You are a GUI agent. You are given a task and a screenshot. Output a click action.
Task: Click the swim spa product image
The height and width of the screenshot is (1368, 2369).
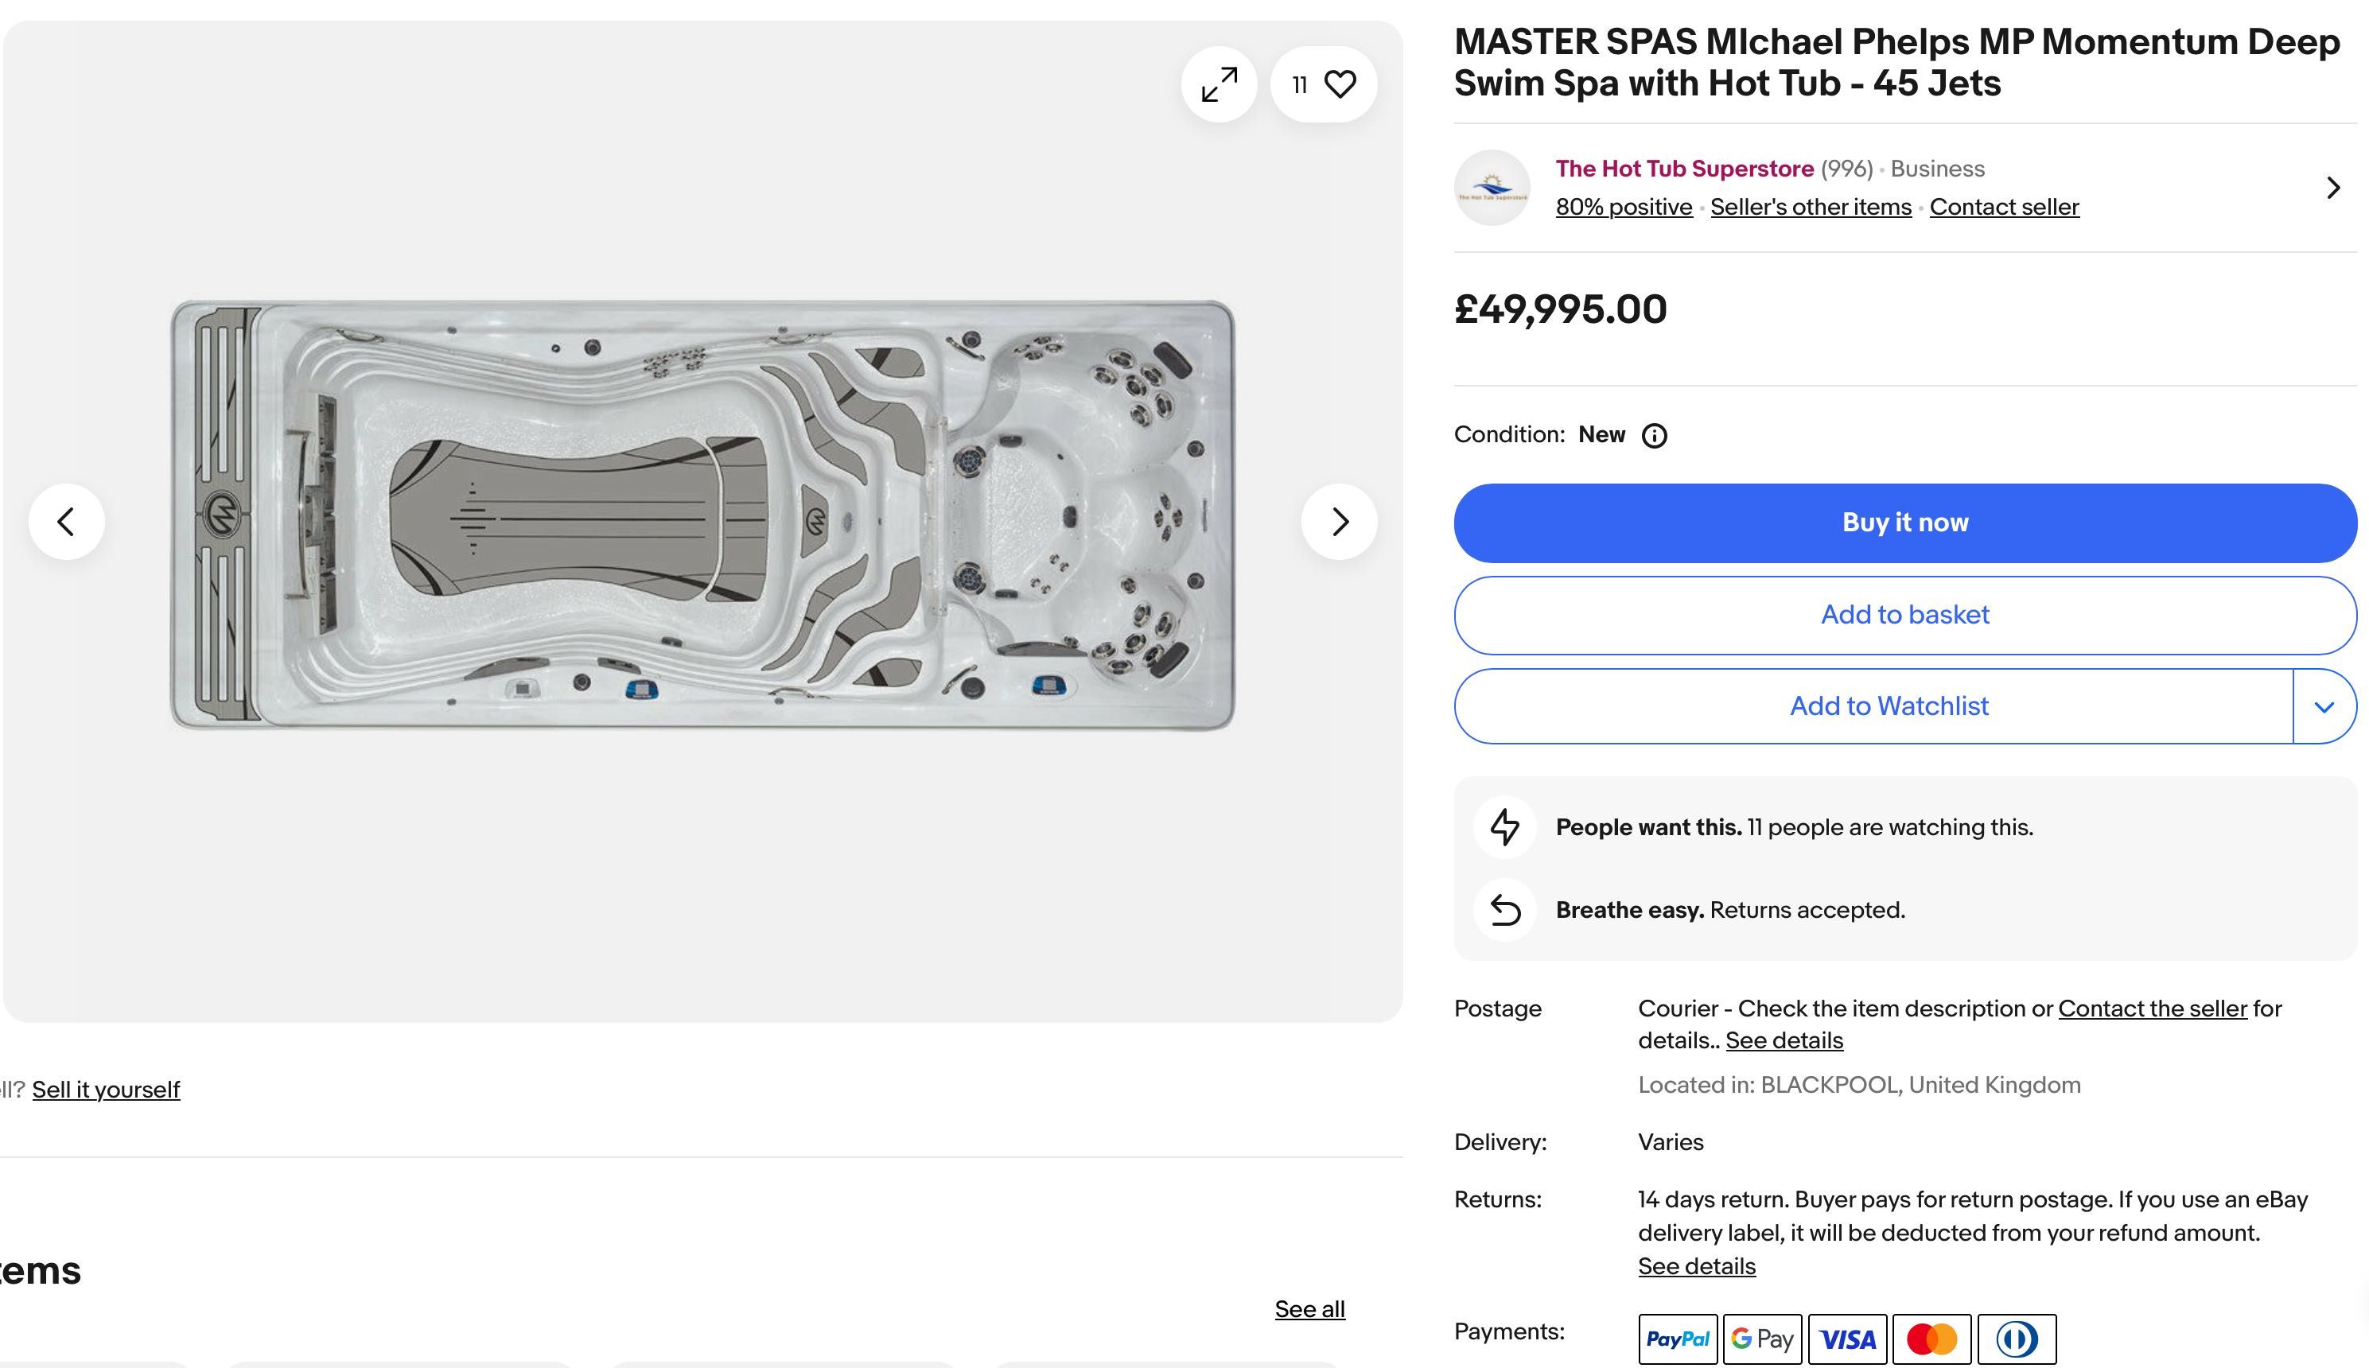pyautogui.click(x=702, y=515)
